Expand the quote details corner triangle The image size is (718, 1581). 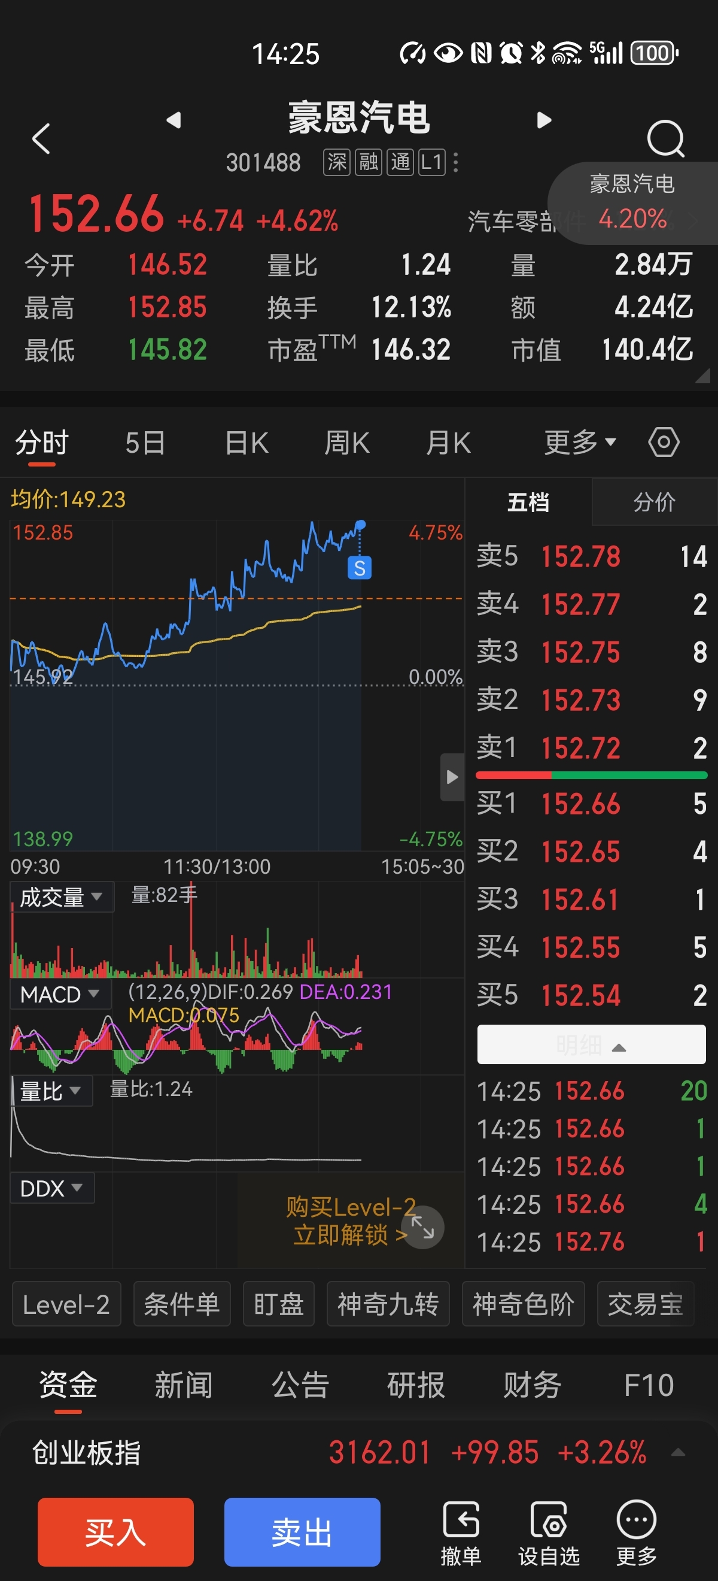pyautogui.click(x=702, y=376)
